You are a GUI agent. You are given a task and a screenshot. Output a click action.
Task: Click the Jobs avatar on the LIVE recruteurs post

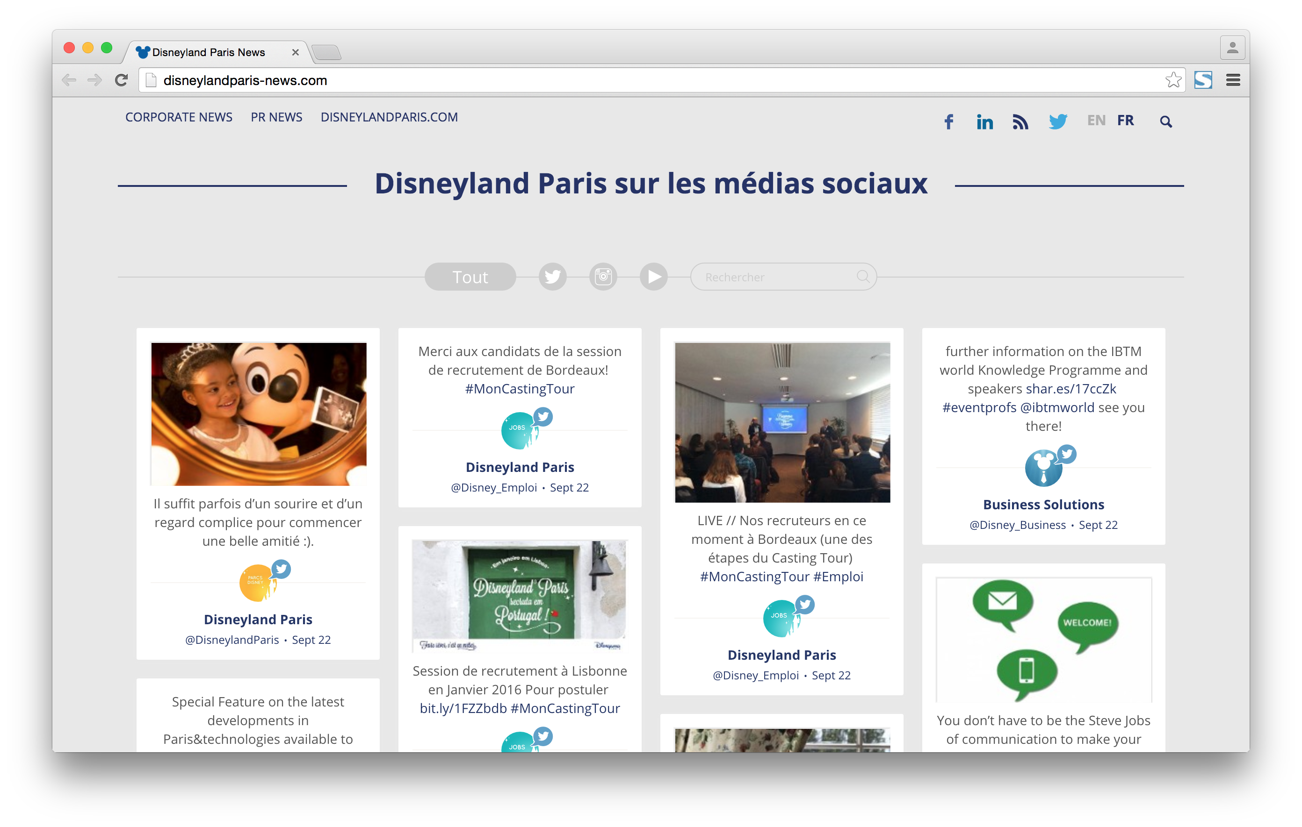pos(781,619)
